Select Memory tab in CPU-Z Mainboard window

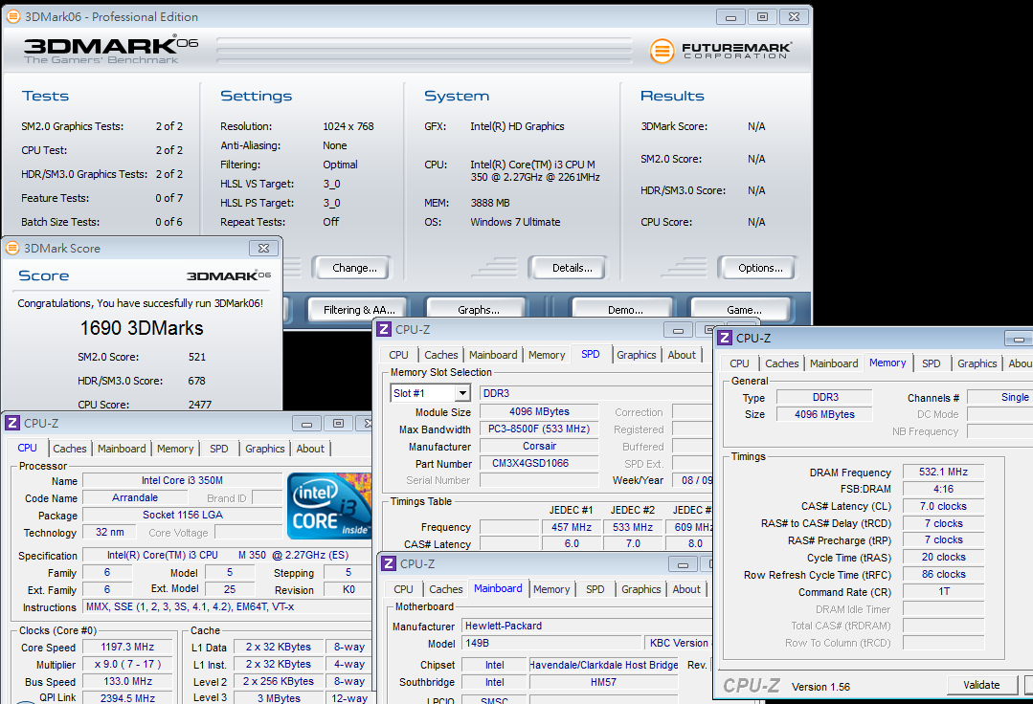[551, 589]
